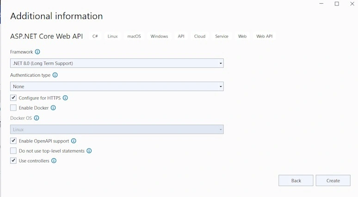Click info icon beside Configure for HTTPS
Viewport: 358px width, 197px height.
tap(65, 98)
